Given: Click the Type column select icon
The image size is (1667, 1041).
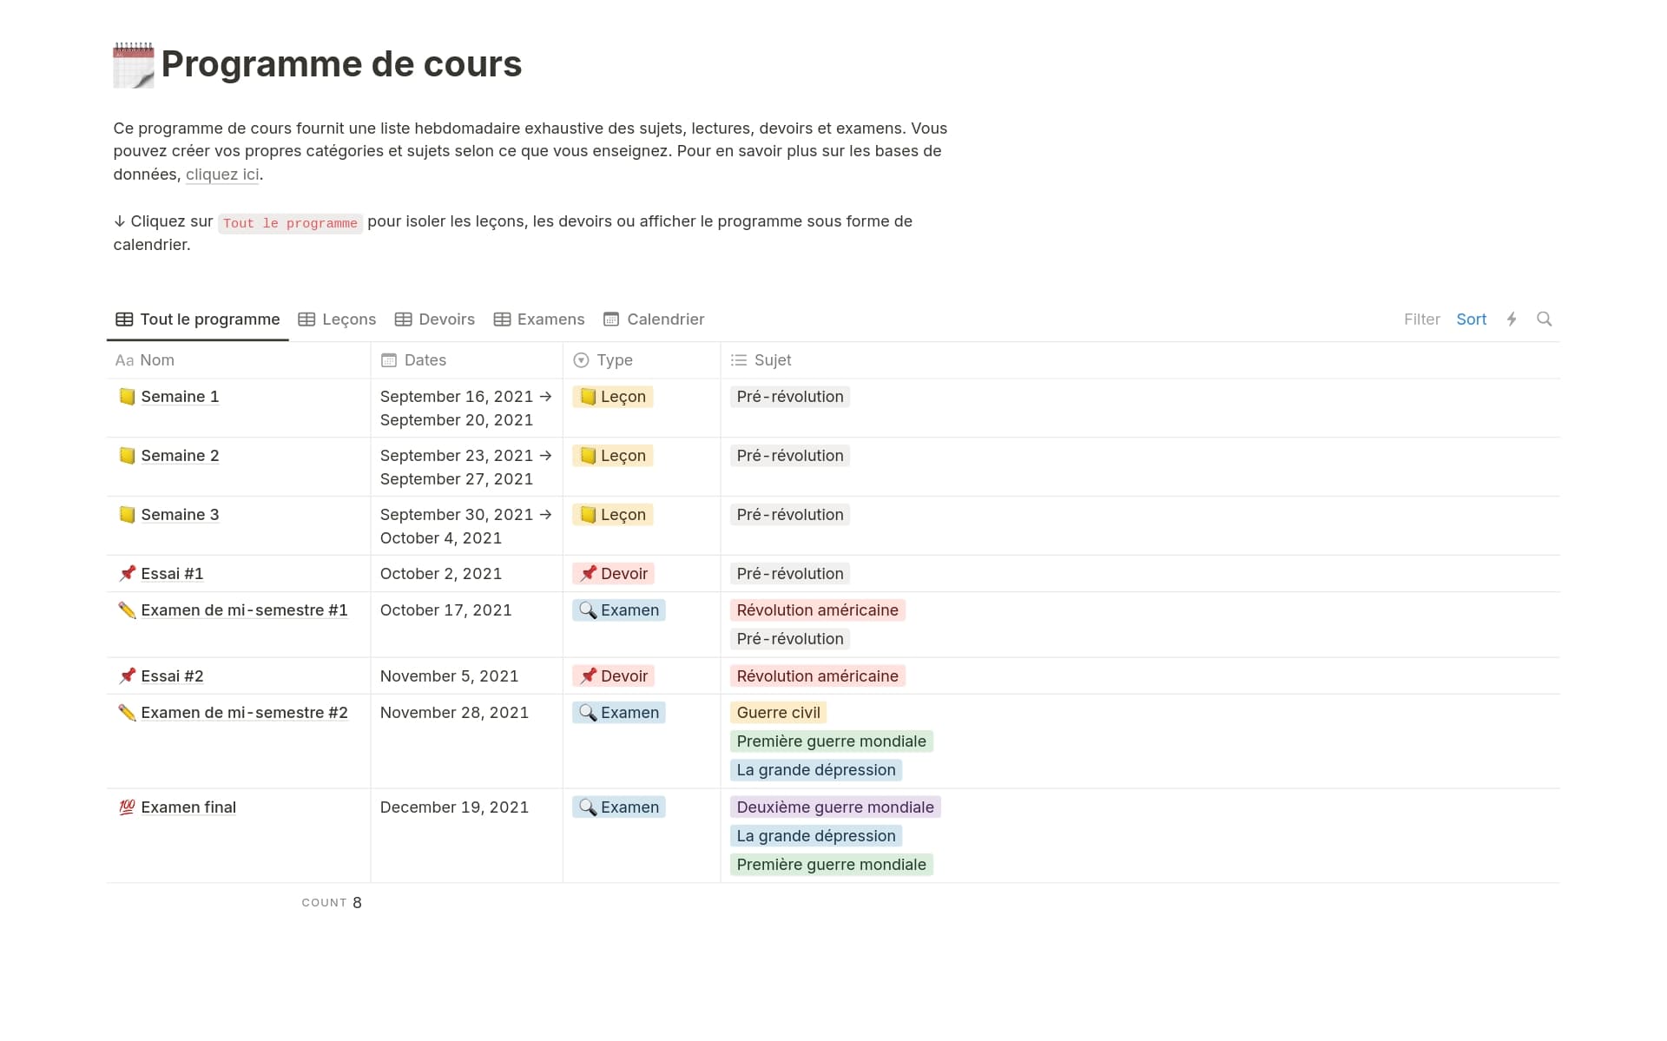Looking at the screenshot, I should (x=581, y=360).
